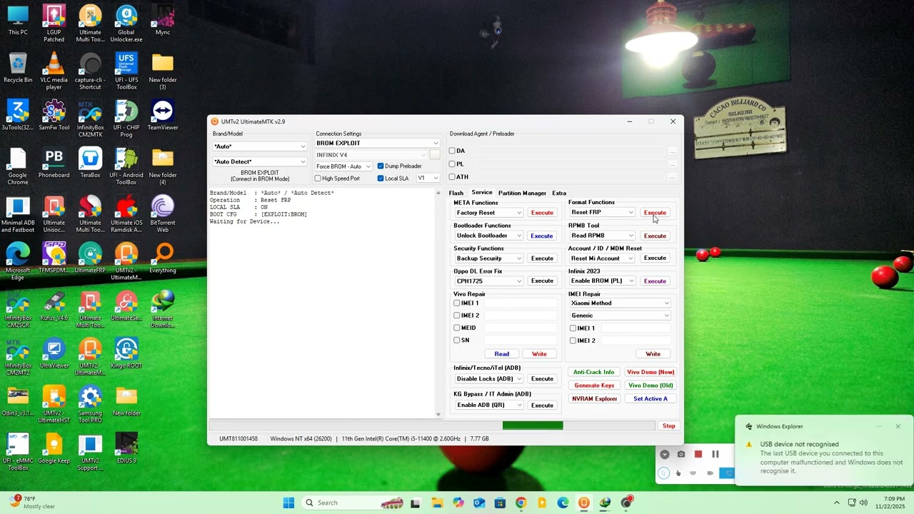Viewport: 914px width, 514px height.
Task: Open Xiaomi Method IMEI repair dropdown
Action: 620,303
